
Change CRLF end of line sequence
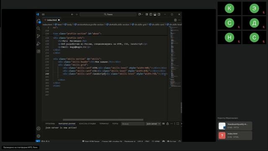coord(147,141)
